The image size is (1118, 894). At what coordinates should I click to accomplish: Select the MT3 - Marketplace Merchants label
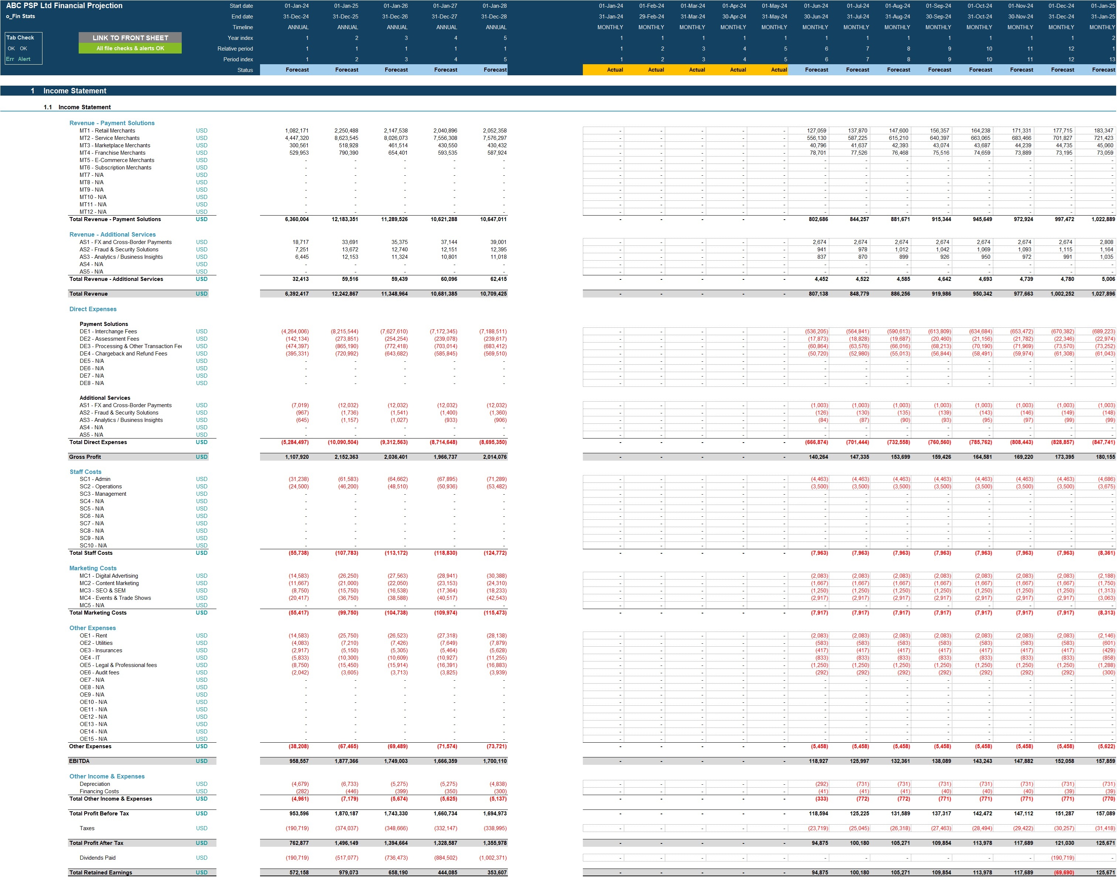pyautogui.click(x=115, y=146)
